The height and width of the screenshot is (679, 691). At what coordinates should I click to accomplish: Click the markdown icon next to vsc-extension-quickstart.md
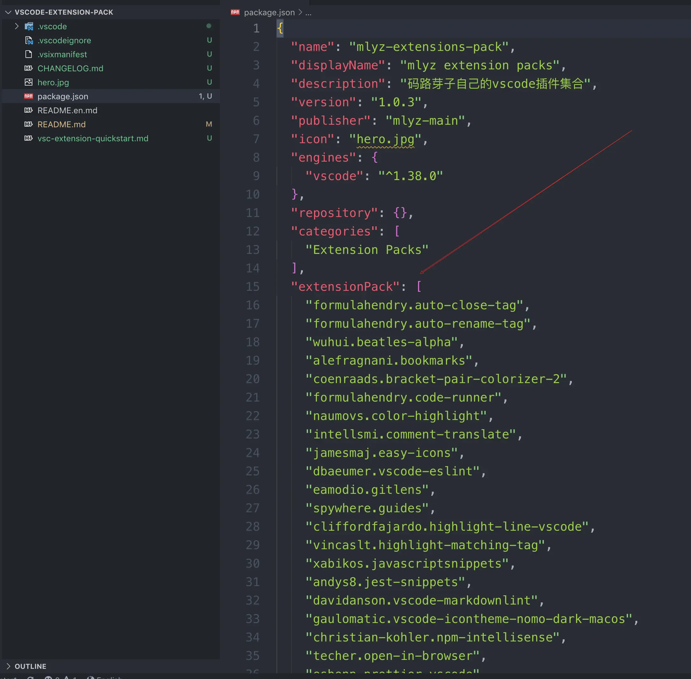tap(29, 138)
